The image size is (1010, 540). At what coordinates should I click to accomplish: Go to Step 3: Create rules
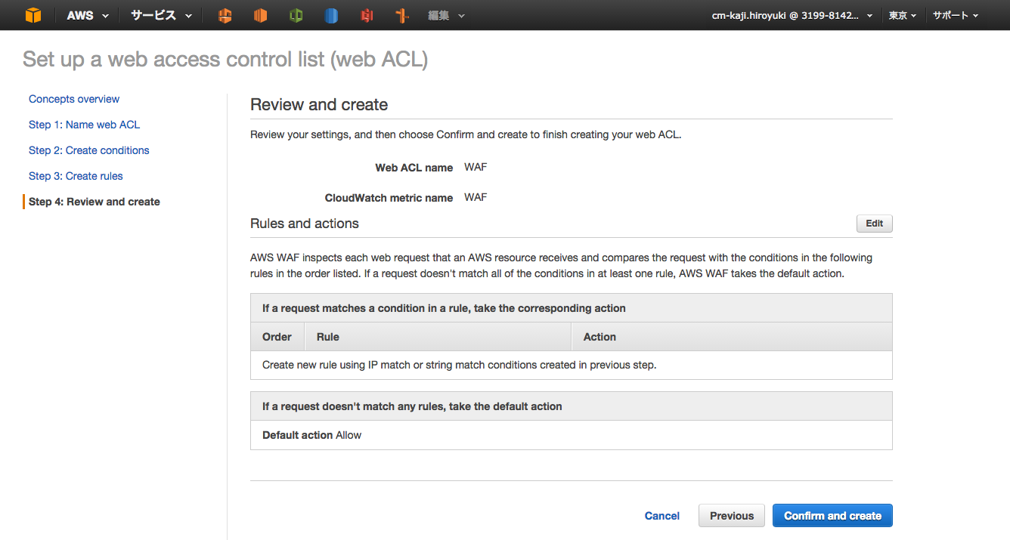76,176
